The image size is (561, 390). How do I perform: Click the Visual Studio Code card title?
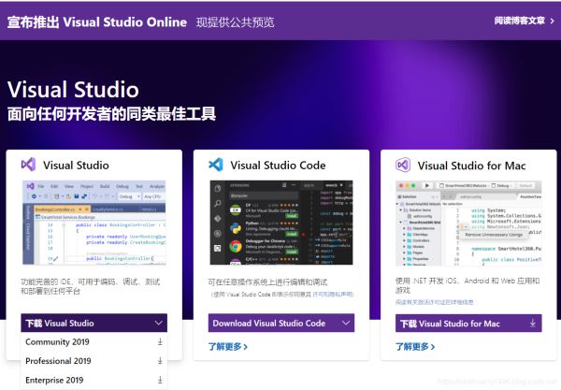[278, 166]
